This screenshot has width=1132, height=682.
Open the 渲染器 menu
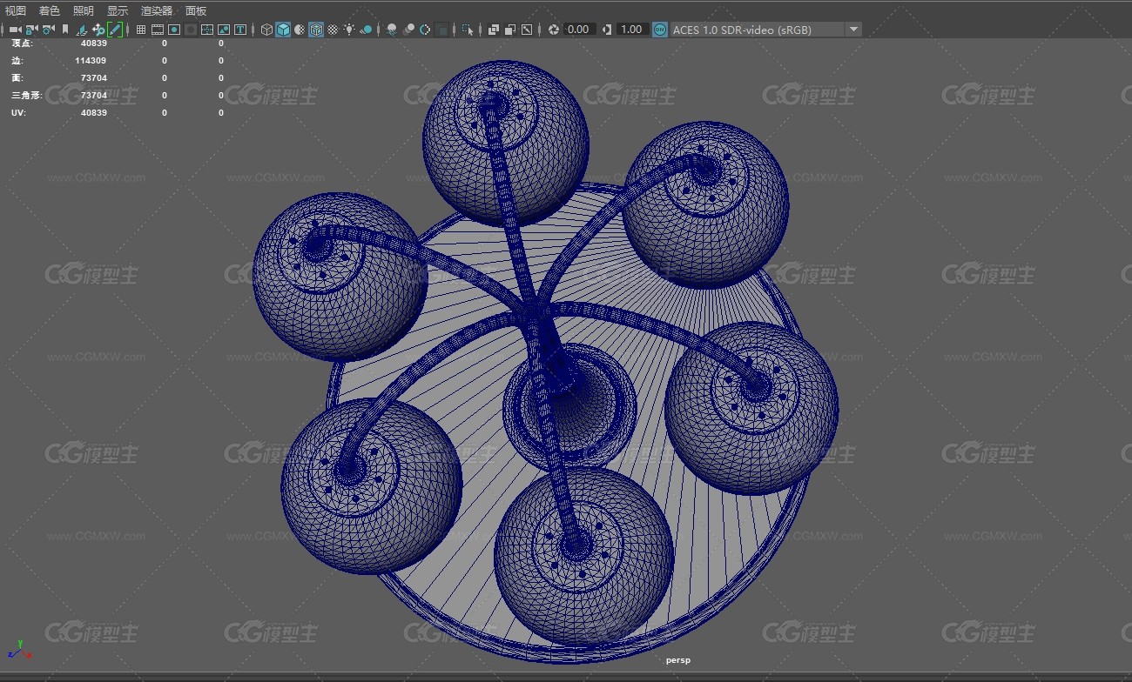tap(157, 10)
